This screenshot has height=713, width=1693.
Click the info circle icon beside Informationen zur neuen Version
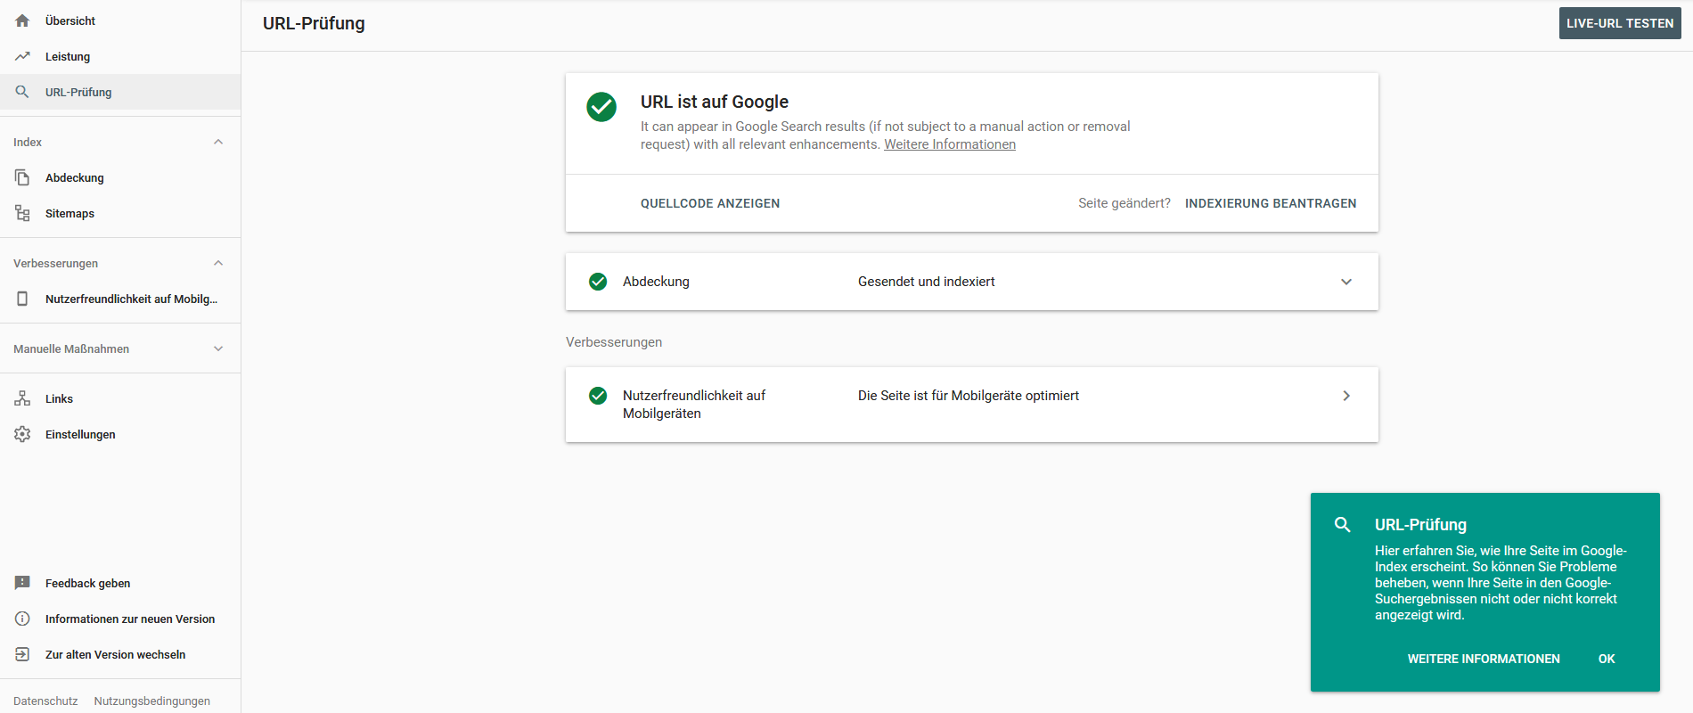point(22,619)
